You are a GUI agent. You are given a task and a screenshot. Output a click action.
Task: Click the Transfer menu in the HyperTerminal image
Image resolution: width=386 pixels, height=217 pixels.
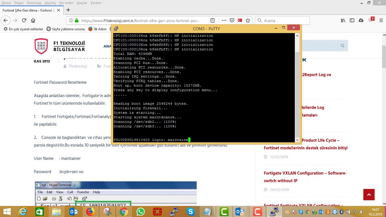pos(83,192)
